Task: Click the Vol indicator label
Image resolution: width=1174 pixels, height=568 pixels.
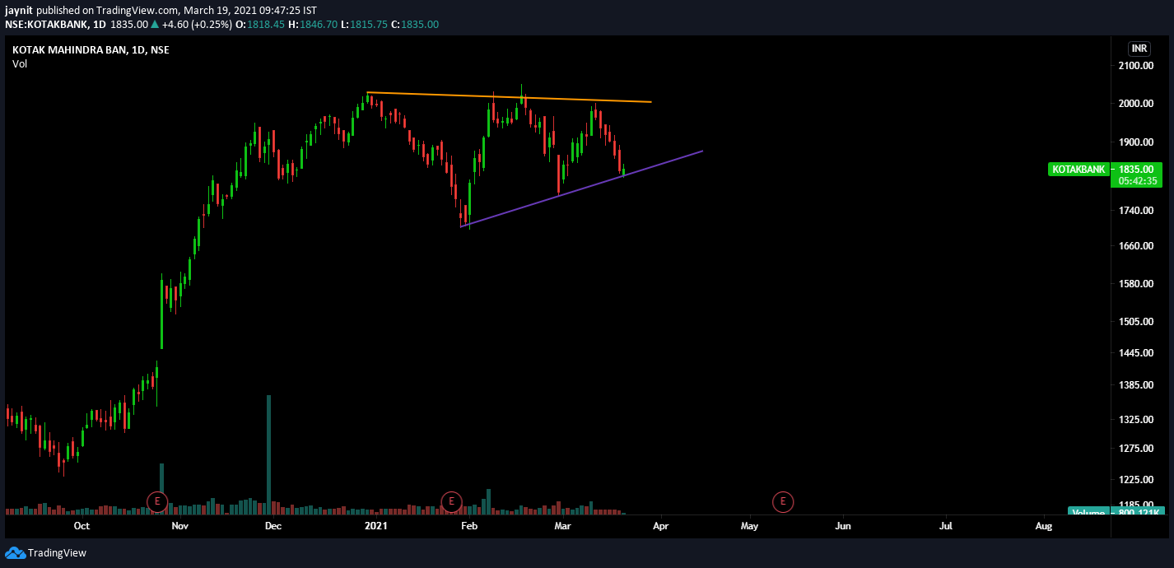Action: click(x=20, y=63)
